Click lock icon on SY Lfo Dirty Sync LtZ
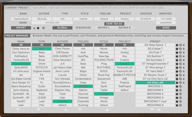 (x=184, y=79)
